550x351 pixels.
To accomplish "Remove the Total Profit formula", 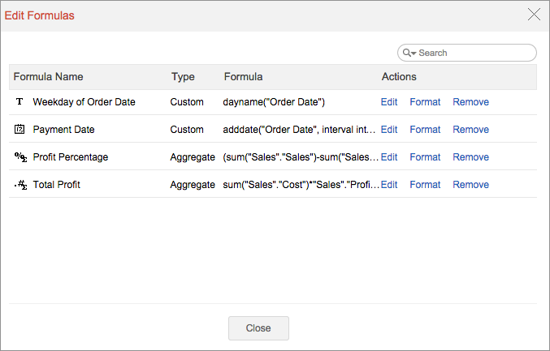I will click(470, 185).
